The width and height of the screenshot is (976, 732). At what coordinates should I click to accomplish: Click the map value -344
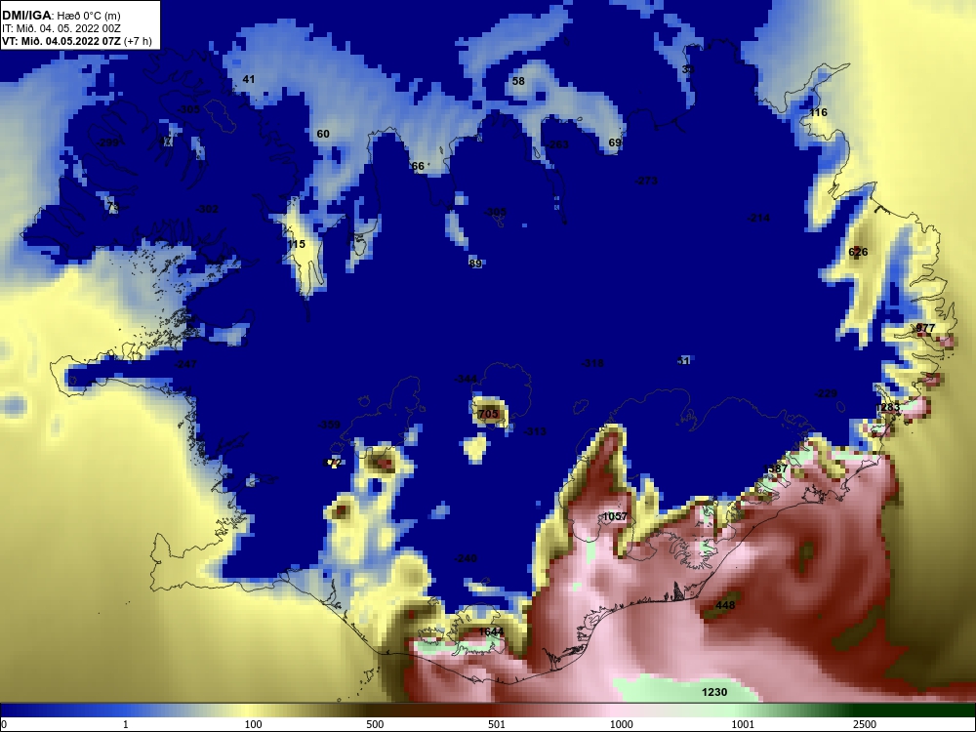(466, 379)
